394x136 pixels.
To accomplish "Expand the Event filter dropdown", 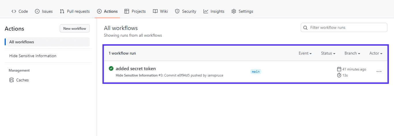I will (305, 53).
